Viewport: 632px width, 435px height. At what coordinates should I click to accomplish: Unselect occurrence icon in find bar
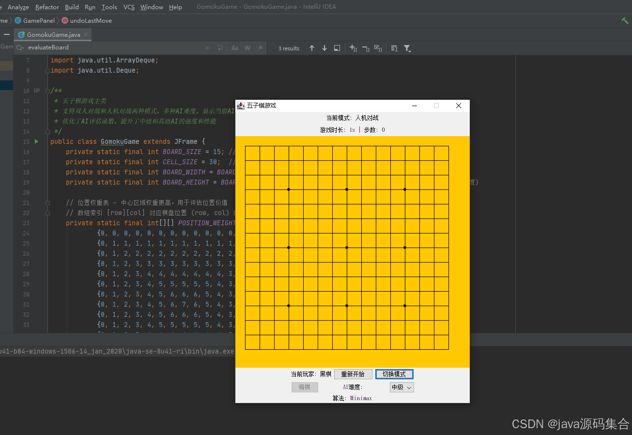tap(366, 48)
